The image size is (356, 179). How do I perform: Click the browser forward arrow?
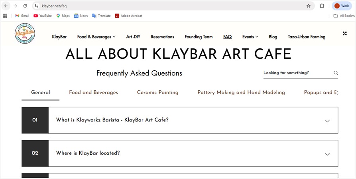pyautogui.click(x=16, y=6)
